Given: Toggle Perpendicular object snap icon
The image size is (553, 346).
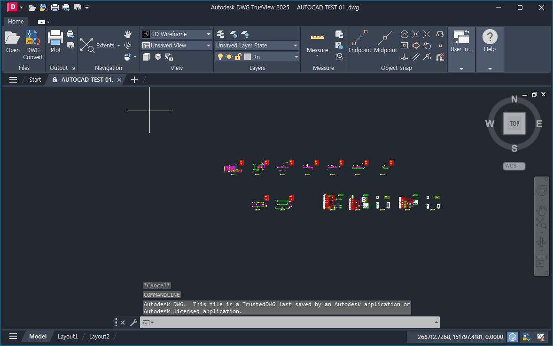Looking at the screenshot, I should [405, 57].
